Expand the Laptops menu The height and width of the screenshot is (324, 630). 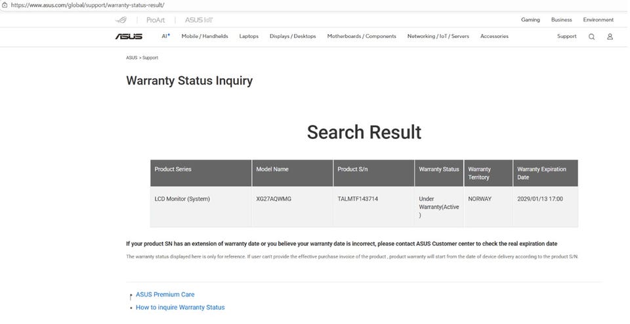pyautogui.click(x=249, y=36)
